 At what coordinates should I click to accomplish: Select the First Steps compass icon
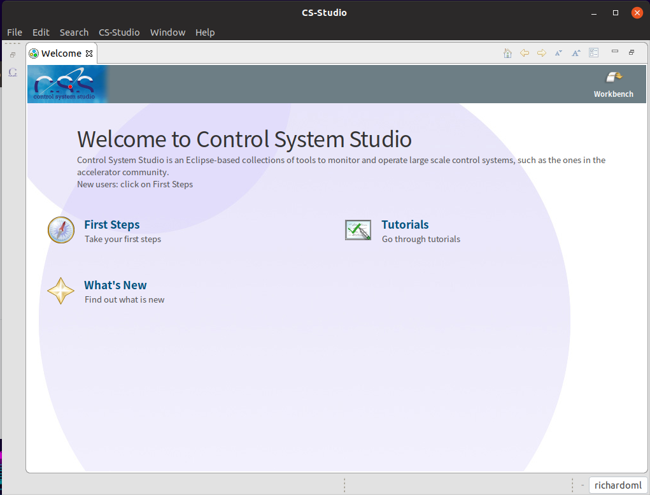[60, 230]
